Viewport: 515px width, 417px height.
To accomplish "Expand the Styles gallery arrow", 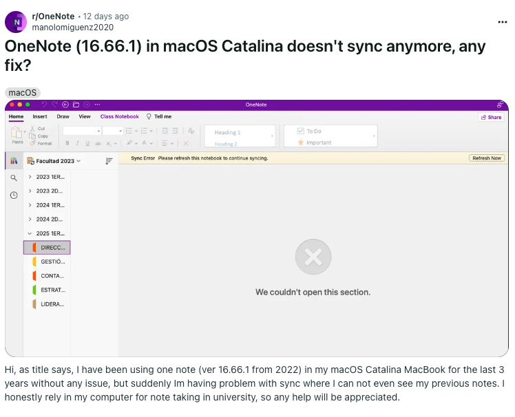I will [272, 136].
